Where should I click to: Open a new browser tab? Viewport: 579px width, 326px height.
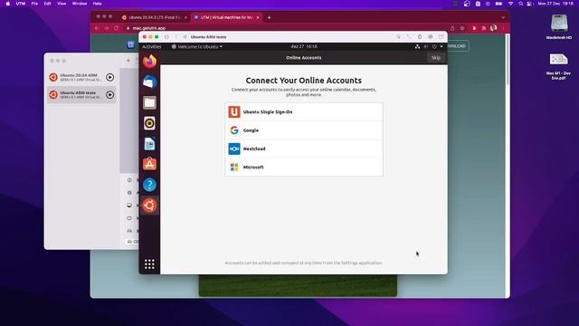point(270,17)
